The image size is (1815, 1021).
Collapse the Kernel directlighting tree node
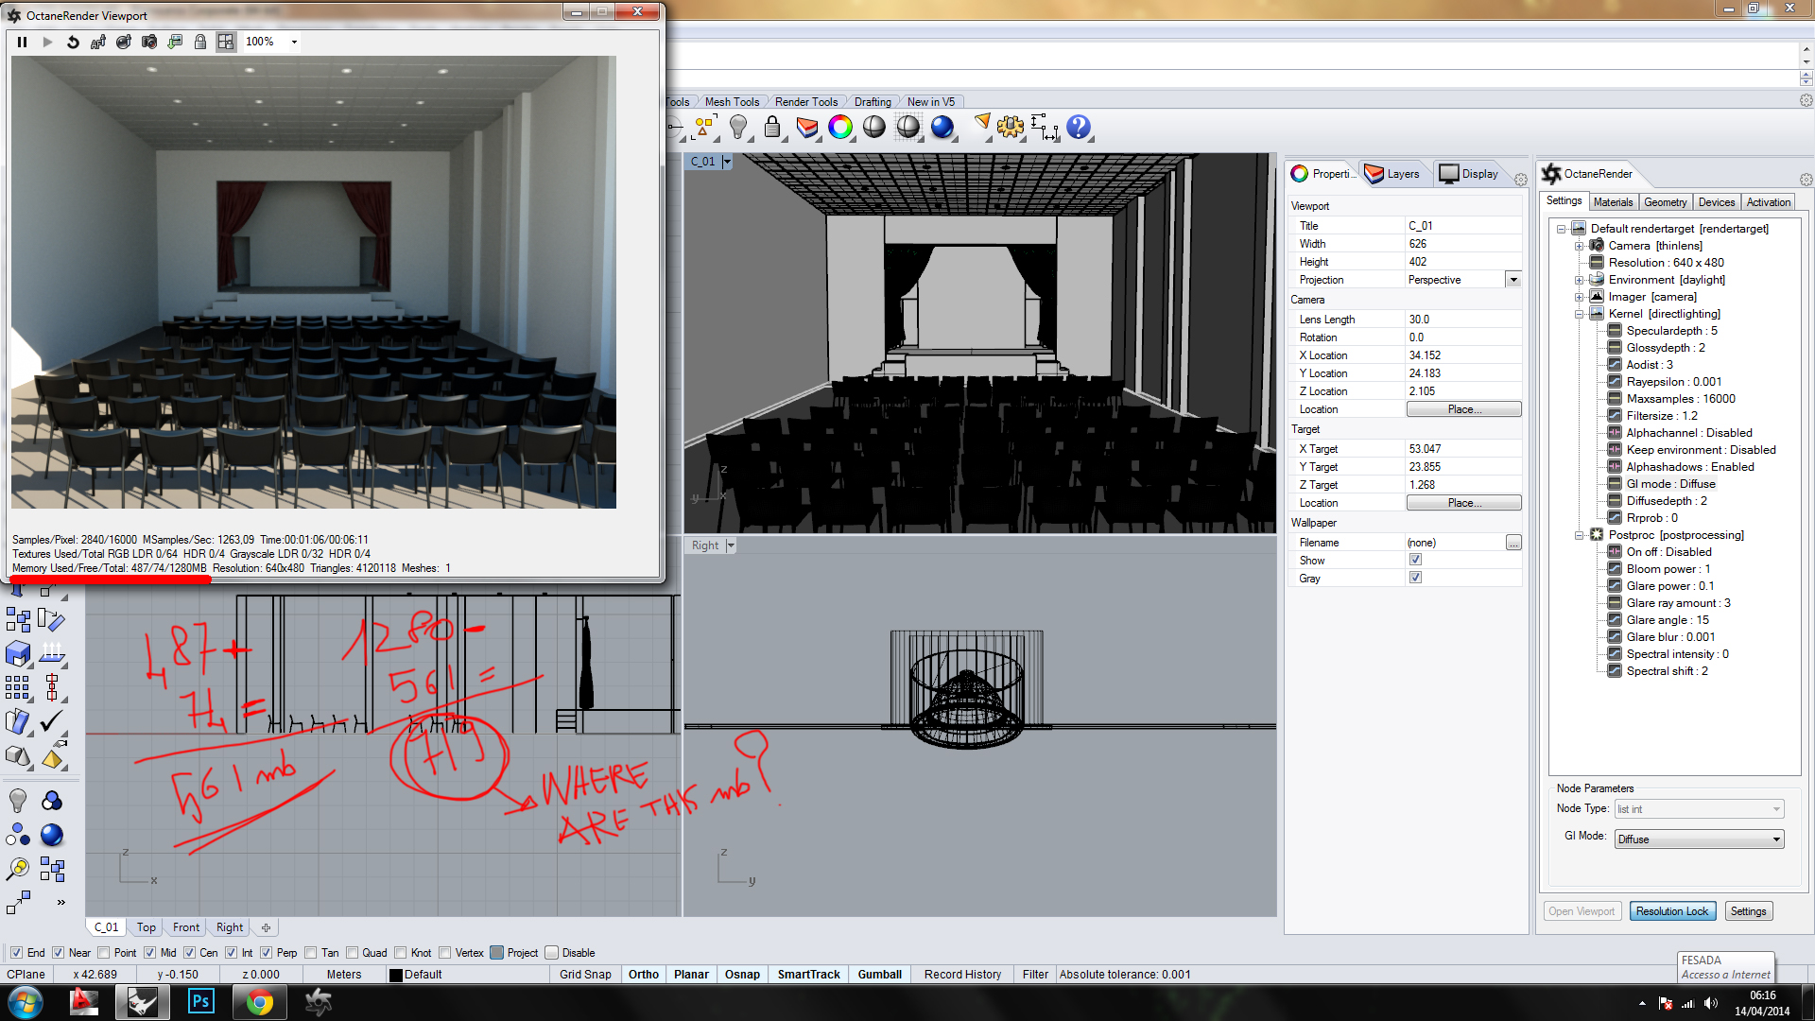click(x=1579, y=314)
